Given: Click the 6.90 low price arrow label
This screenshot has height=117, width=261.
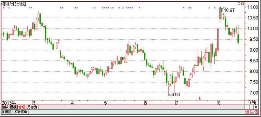Looking at the screenshot, I should click(174, 95).
